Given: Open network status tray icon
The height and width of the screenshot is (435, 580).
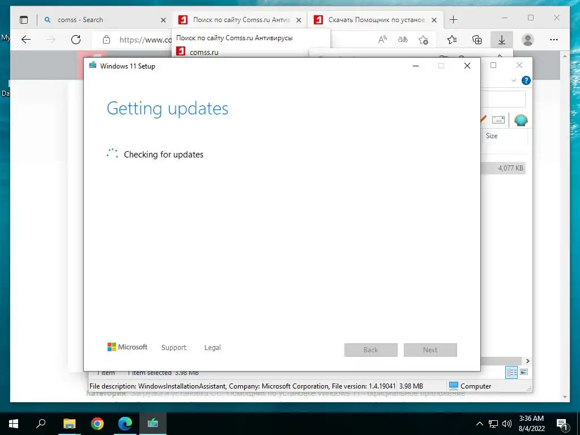Looking at the screenshot, I should tap(493, 424).
